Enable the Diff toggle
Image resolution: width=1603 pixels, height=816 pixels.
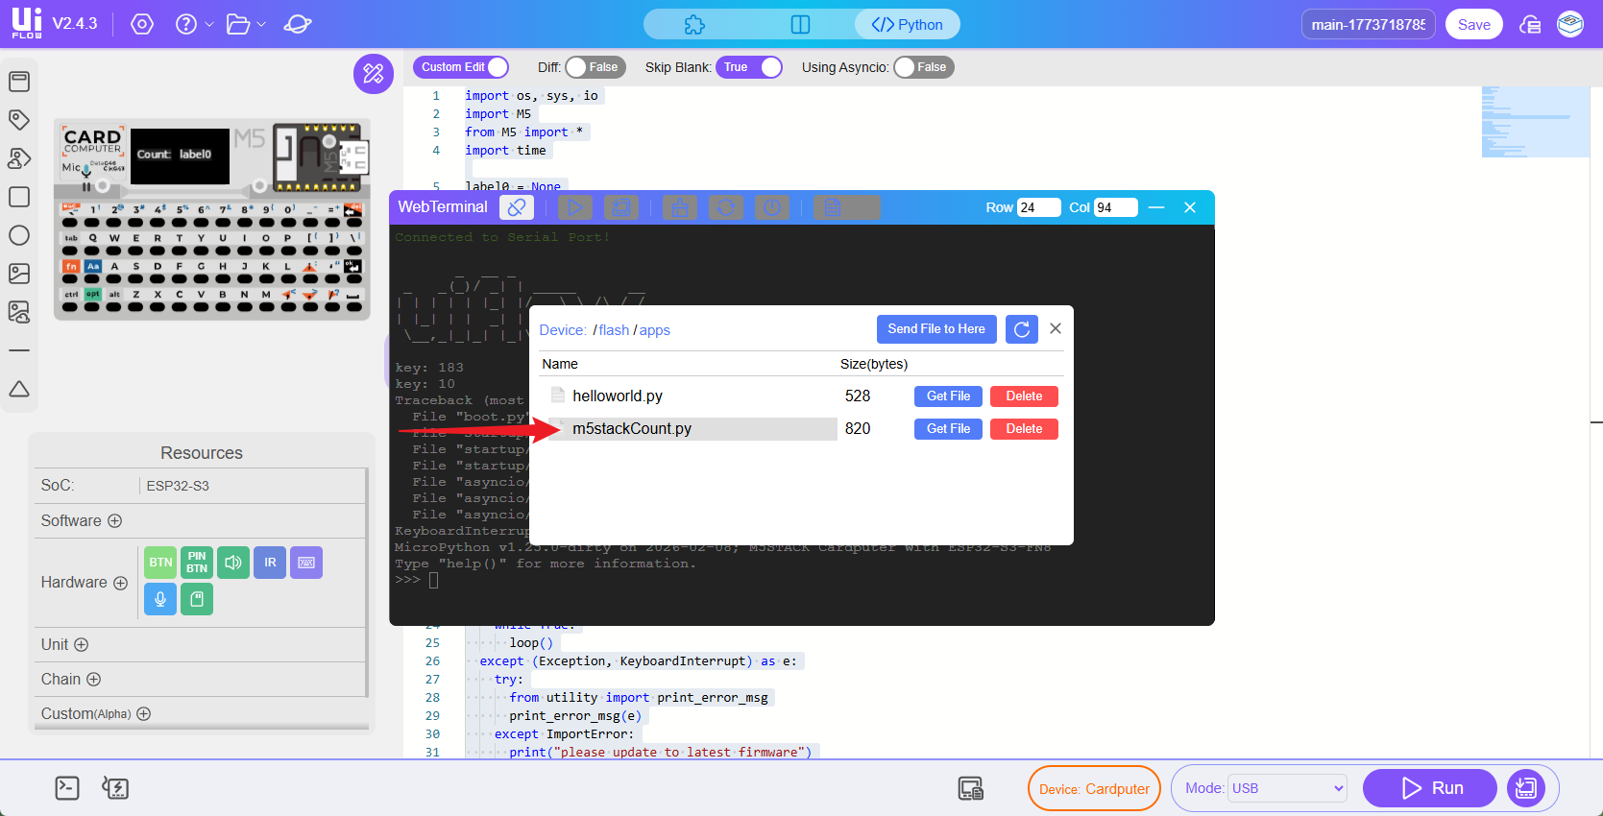595,67
